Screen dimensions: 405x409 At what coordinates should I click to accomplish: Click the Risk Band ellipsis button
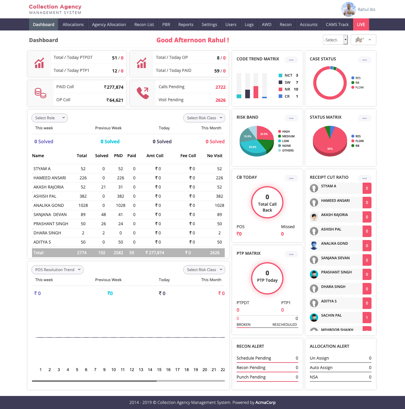click(291, 118)
